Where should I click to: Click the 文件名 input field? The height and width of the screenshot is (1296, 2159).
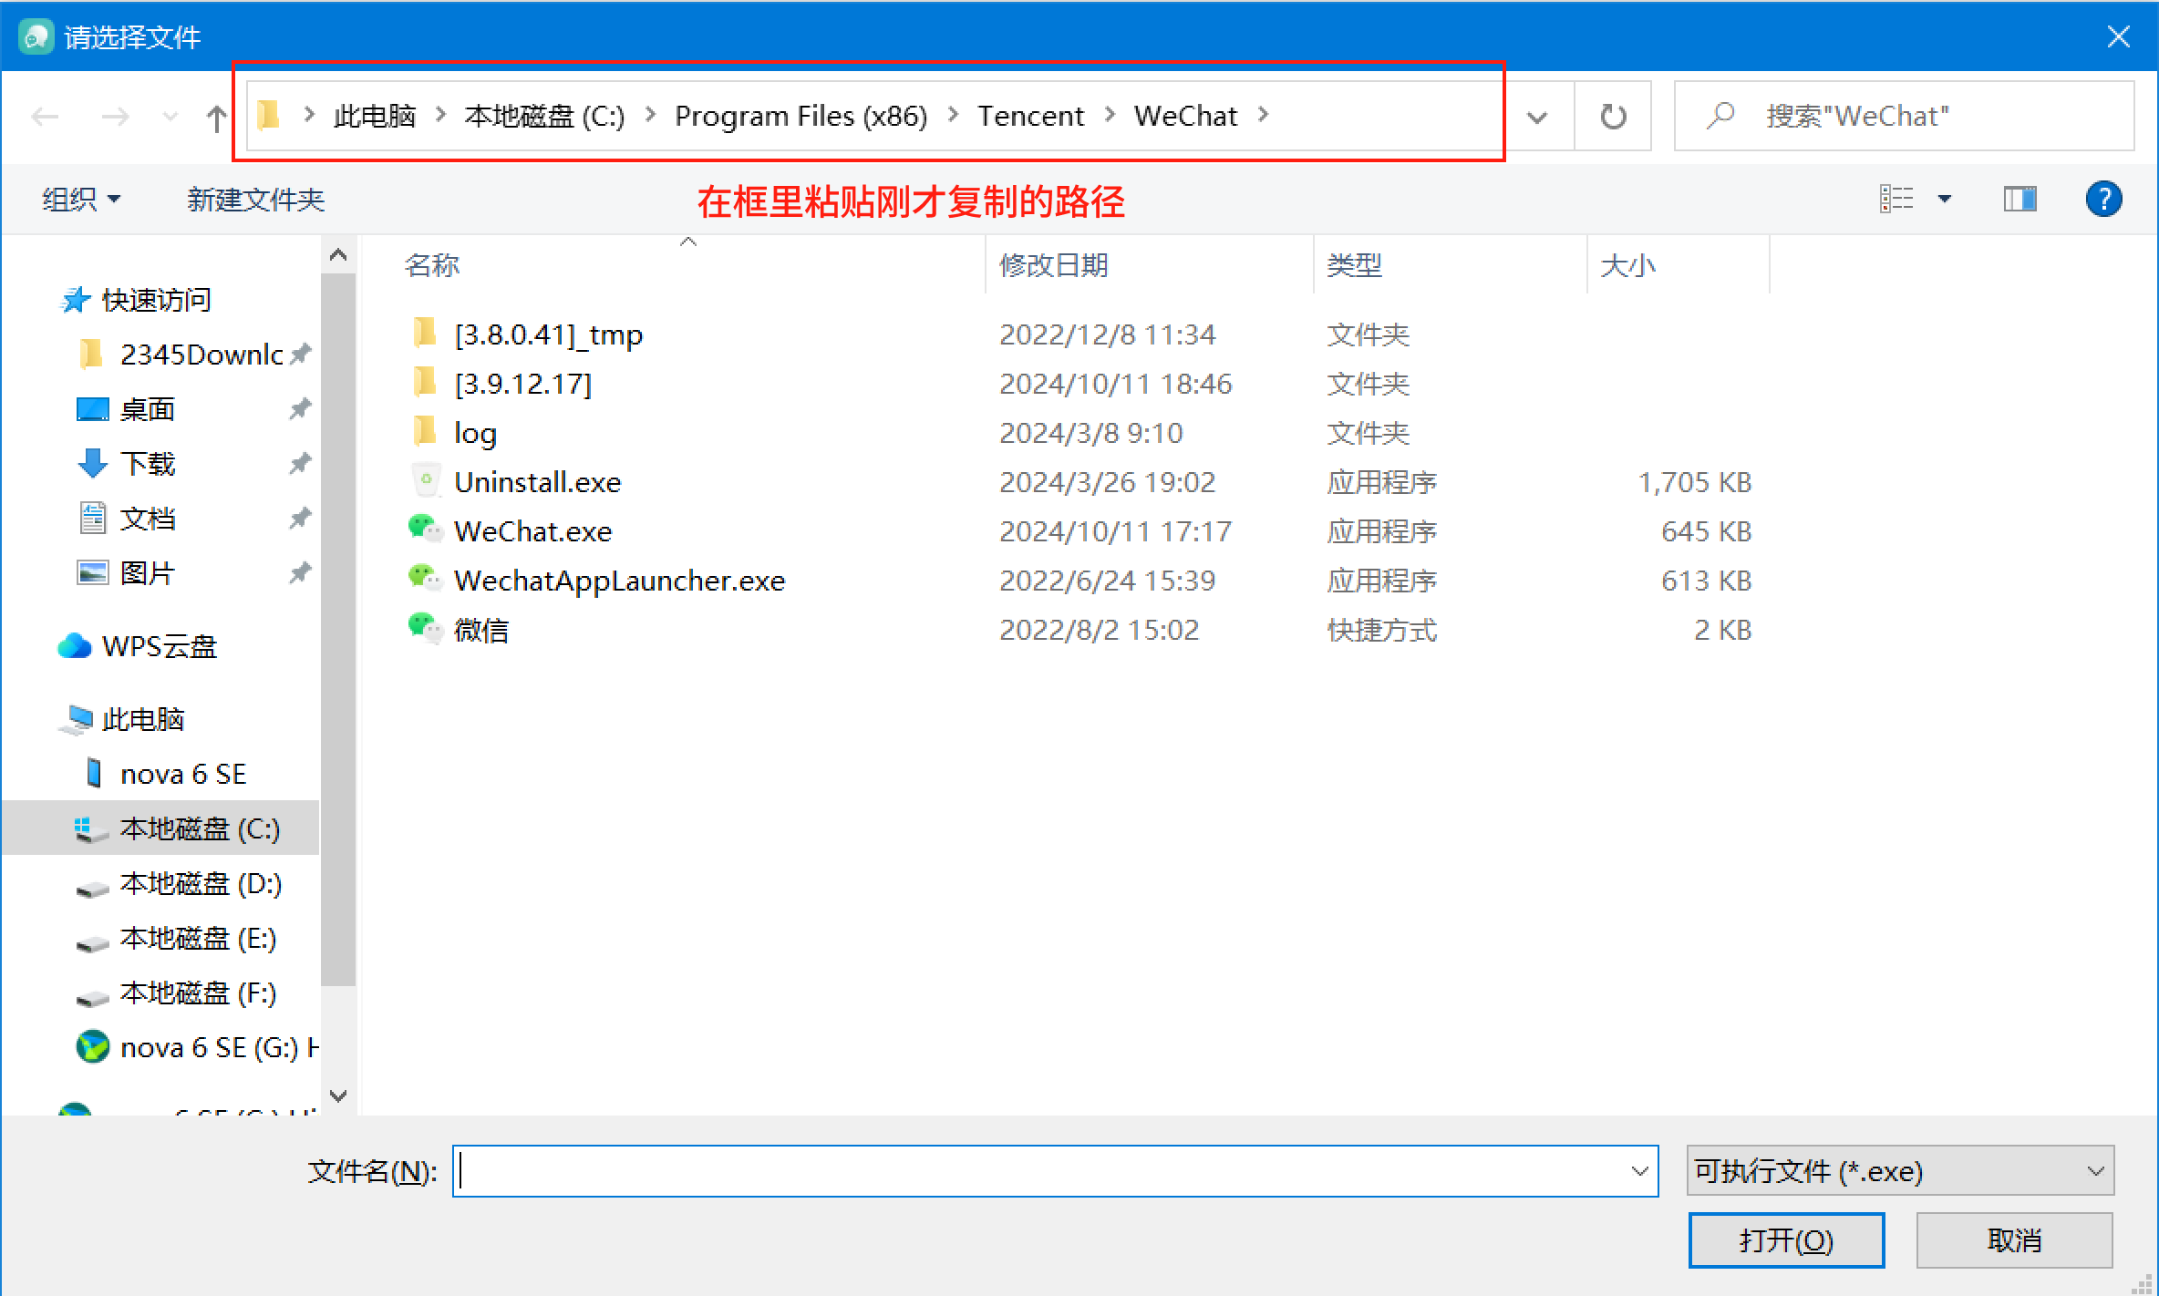tap(1039, 1171)
